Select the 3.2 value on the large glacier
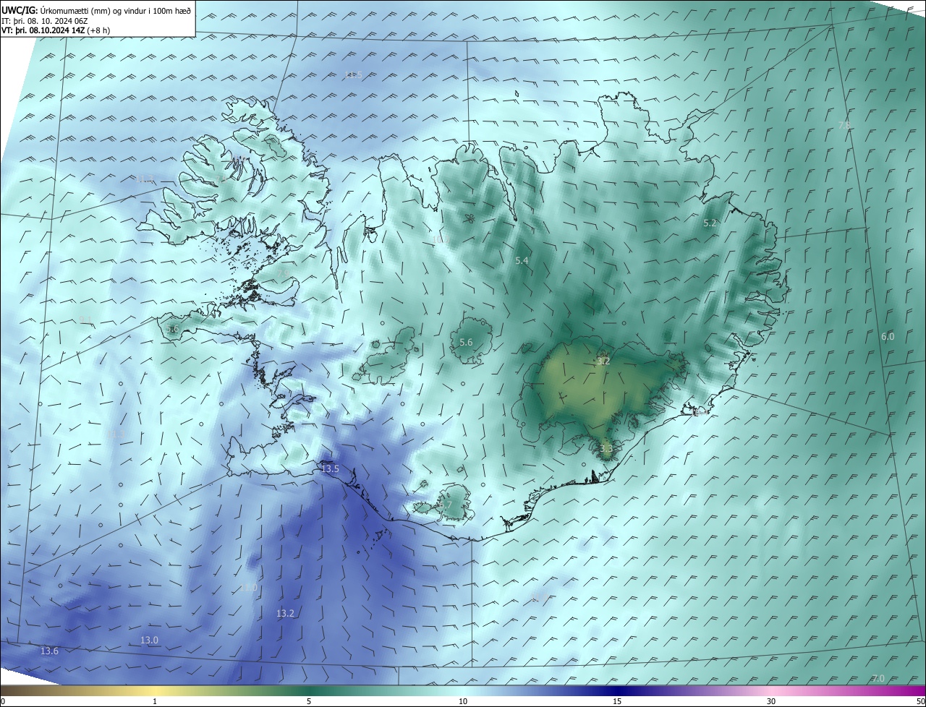The height and width of the screenshot is (707, 926). coord(604,361)
